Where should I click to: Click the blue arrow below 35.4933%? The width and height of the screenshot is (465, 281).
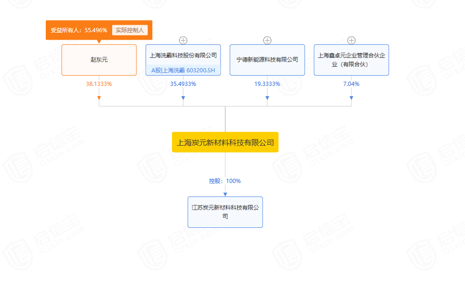point(183,98)
